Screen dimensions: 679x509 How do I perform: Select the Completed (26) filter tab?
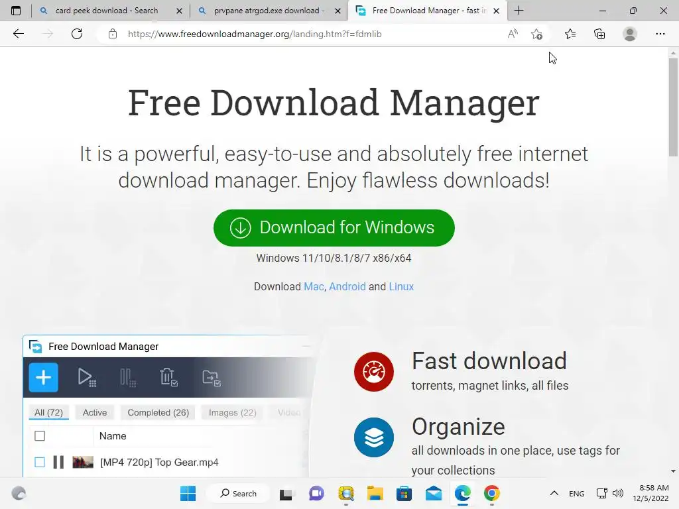(x=158, y=412)
